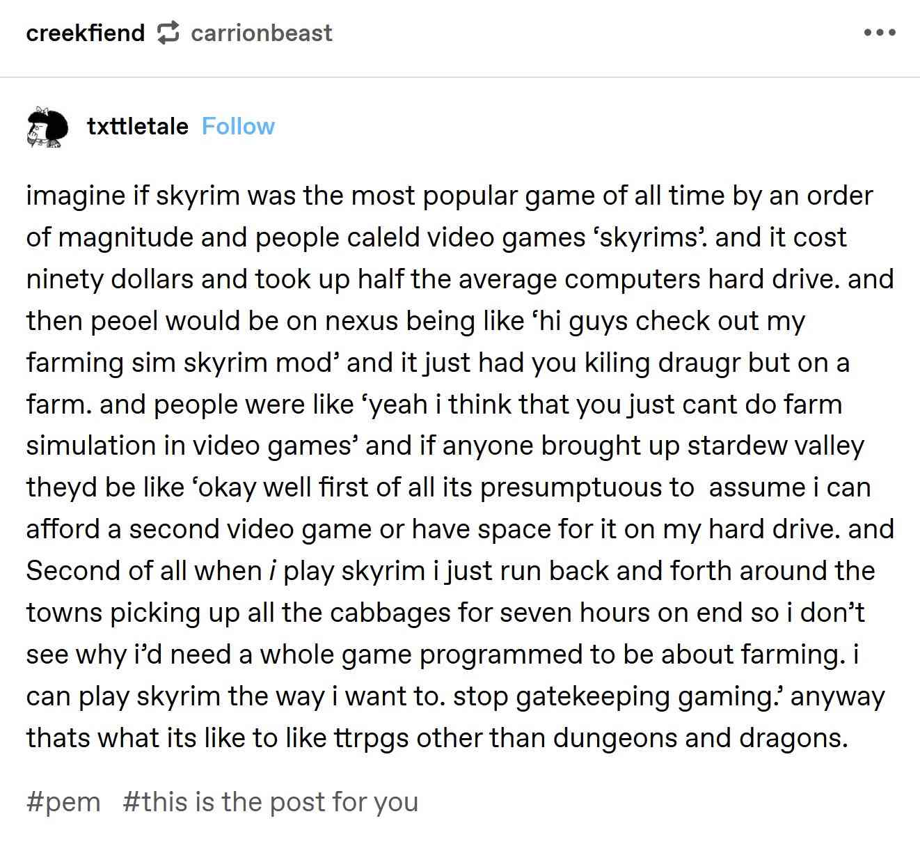Open txttletale's blog from the username

[x=138, y=126]
